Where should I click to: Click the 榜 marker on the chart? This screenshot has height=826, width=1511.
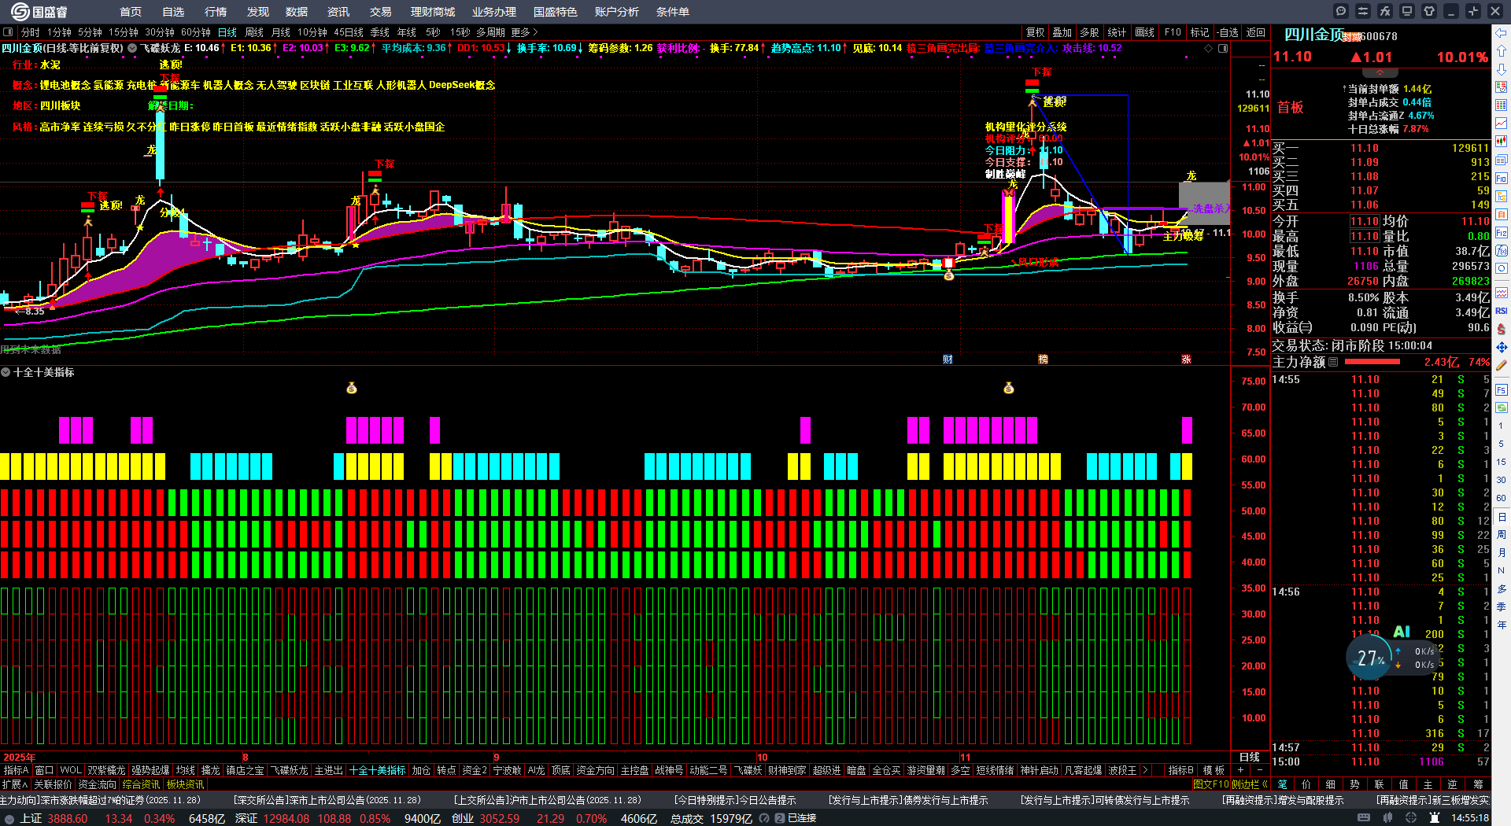[1043, 360]
